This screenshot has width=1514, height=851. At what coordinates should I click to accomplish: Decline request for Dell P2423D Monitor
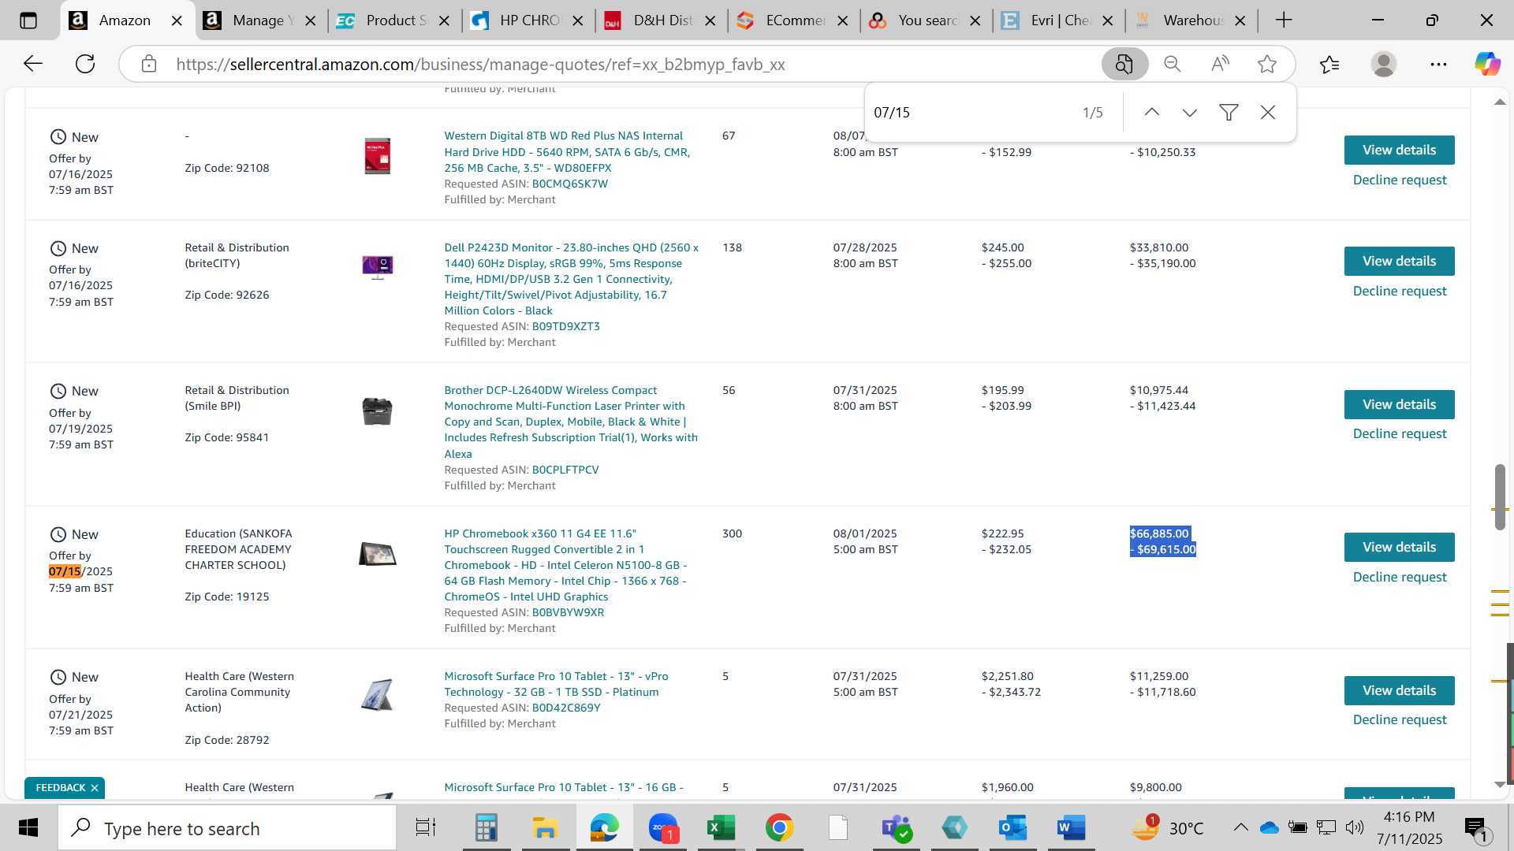(x=1400, y=291)
